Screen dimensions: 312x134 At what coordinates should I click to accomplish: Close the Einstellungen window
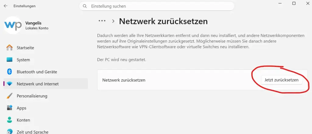pyautogui.click(x=308, y=3)
